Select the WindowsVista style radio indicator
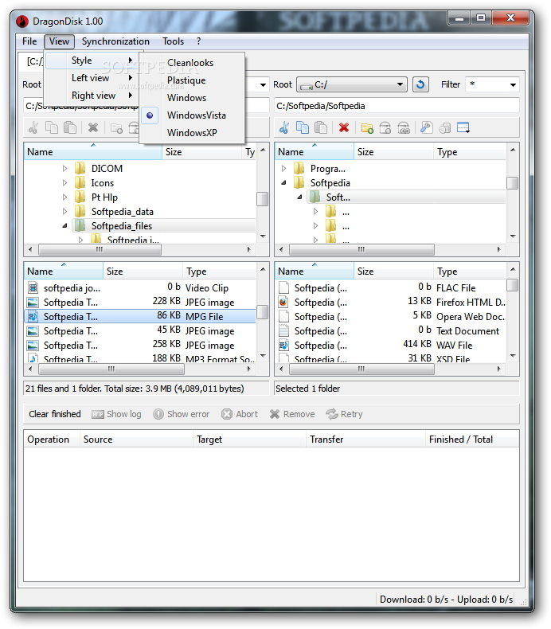This screenshot has width=551, height=629. tap(150, 115)
